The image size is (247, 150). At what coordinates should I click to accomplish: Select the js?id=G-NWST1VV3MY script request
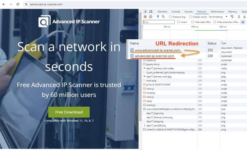(158, 85)
